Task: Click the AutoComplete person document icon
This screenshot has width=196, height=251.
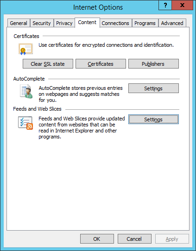Action: point(26,91)
